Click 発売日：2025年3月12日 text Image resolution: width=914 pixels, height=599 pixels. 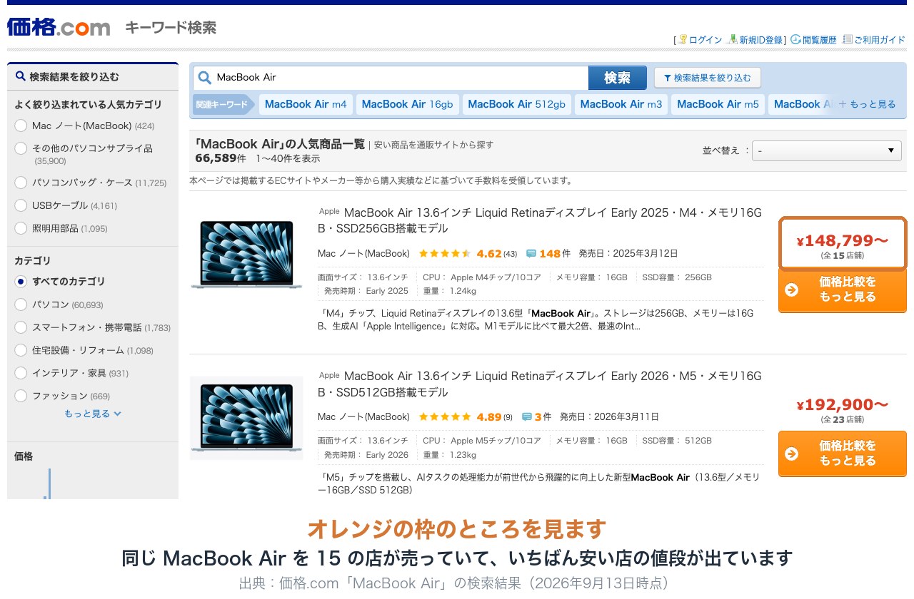click(628, 254)
